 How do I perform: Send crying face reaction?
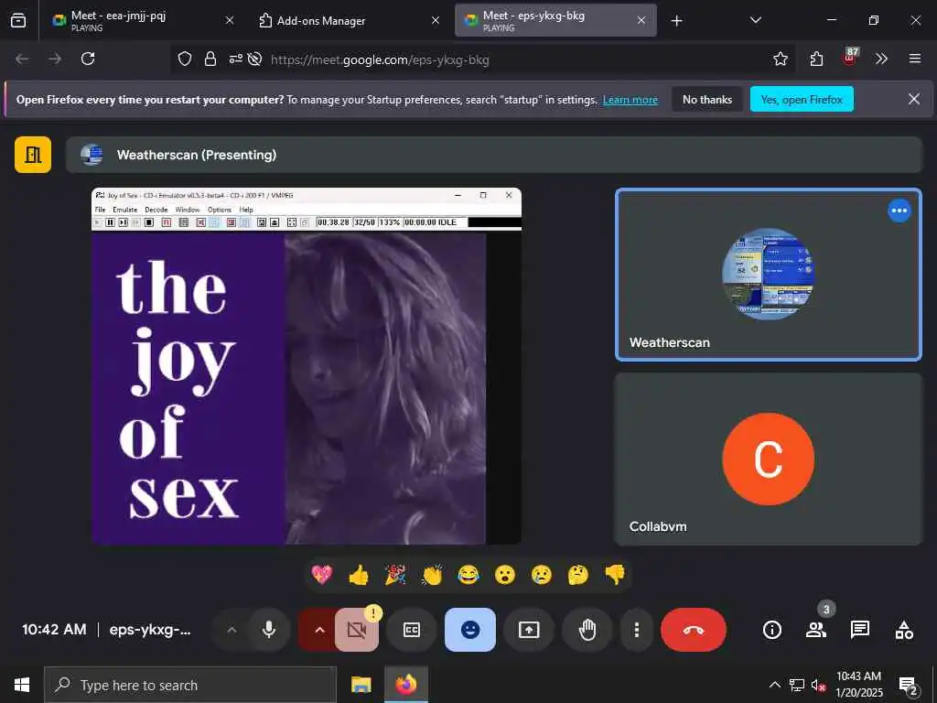click(x=542, y=575)
